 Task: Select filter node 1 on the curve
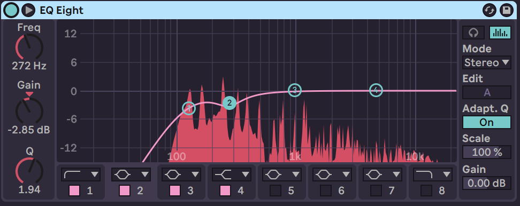pos(189,108)
